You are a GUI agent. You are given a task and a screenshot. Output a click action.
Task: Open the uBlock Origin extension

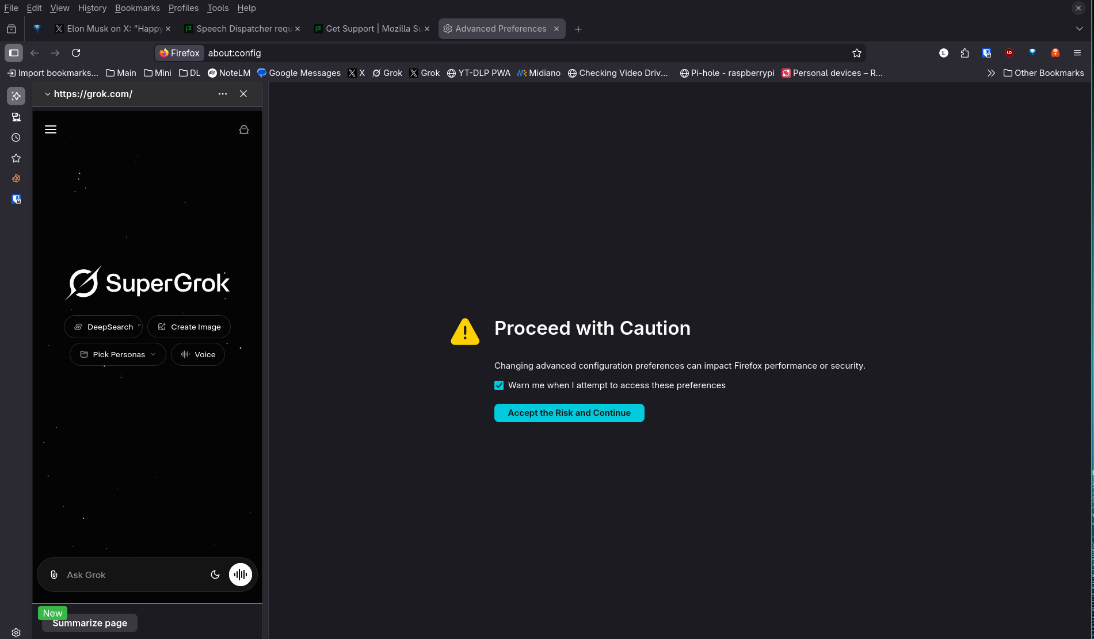tap(1009, 53)
